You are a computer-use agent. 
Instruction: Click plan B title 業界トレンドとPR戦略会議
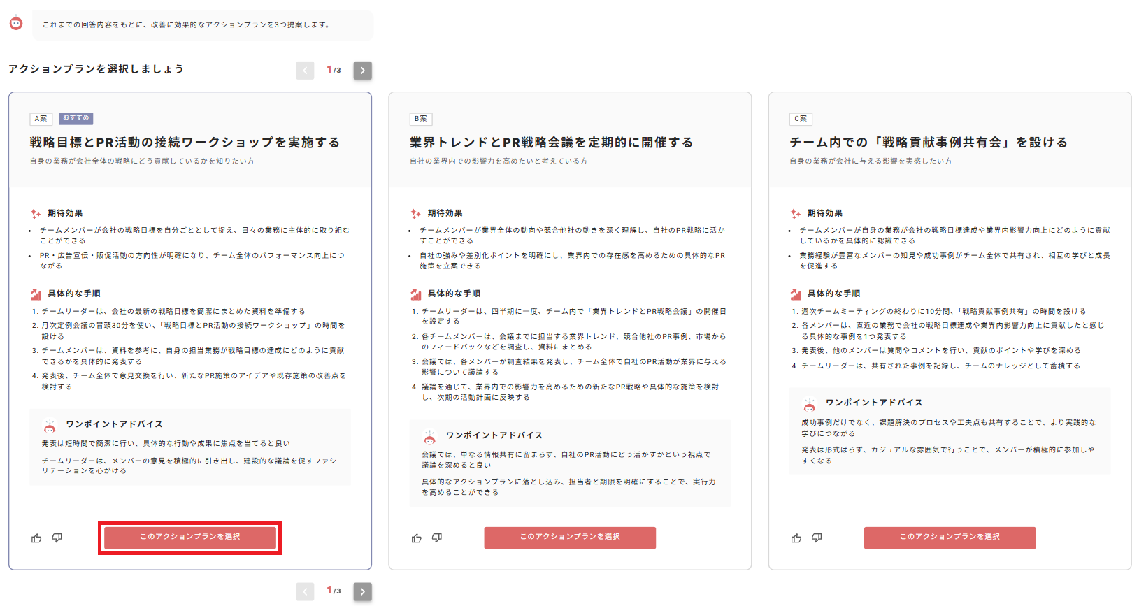(551, 143)
